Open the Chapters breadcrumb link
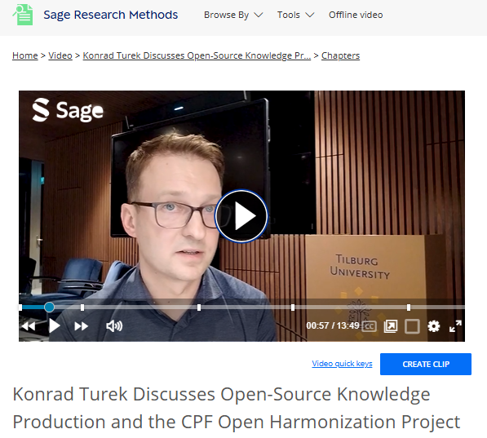This screenshot has height=438, width=487. point(340,55)
